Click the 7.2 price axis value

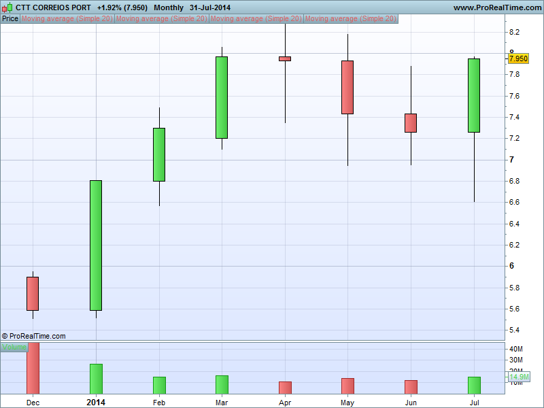tap(514, 139)
